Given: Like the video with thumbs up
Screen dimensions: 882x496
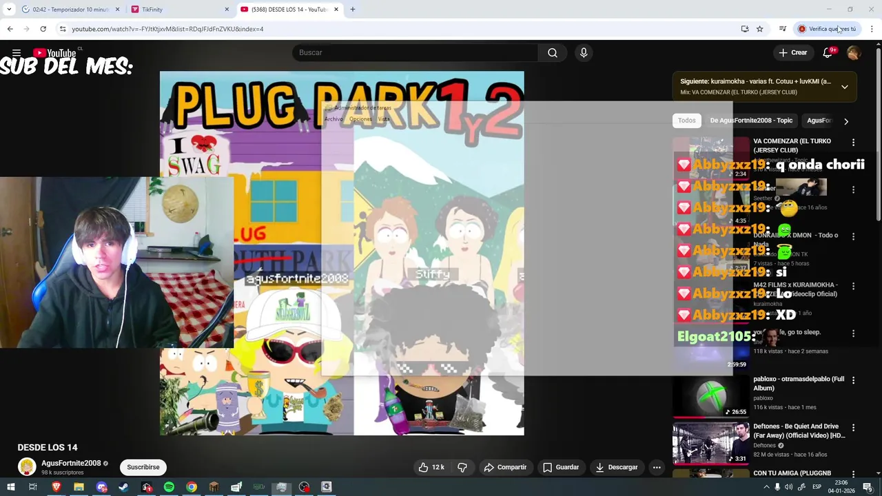Looking at the screenshot, I should 431,467.
